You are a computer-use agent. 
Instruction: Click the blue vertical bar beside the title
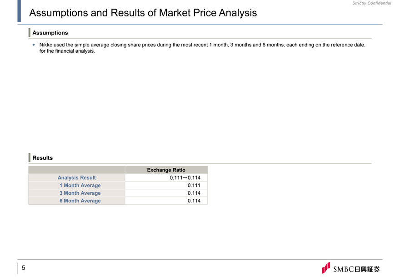pyautogui.click(x=19, y=11)
